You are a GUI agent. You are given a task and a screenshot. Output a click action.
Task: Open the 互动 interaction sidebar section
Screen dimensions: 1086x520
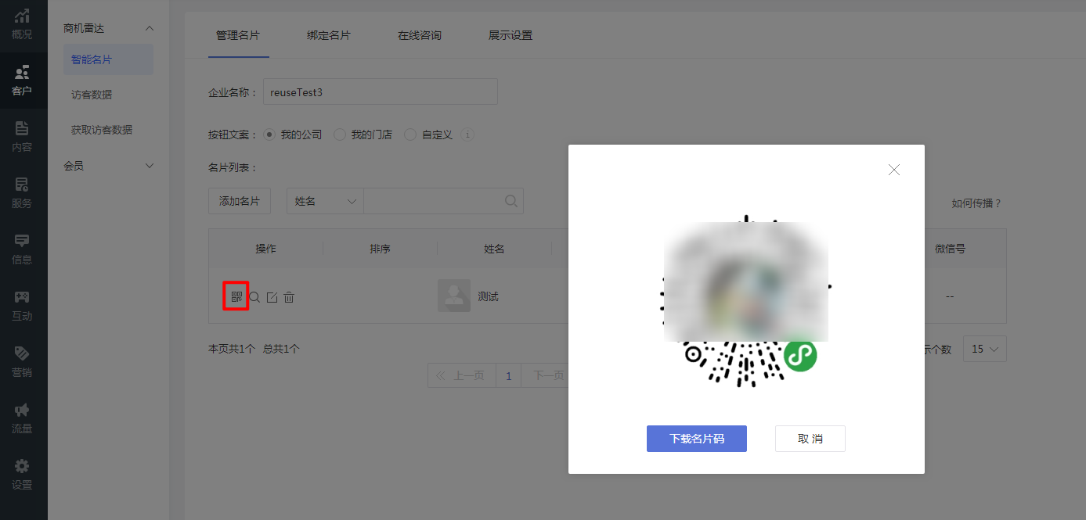click(x=22, y=306)
